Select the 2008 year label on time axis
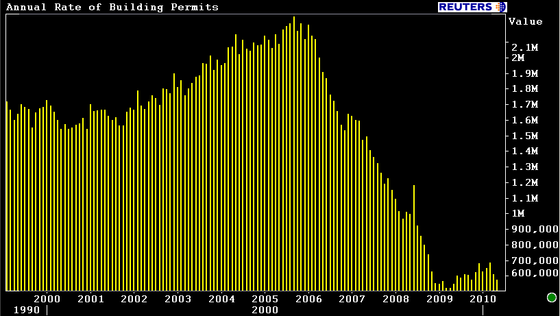 pyautogui.click(x=395, y=299)
